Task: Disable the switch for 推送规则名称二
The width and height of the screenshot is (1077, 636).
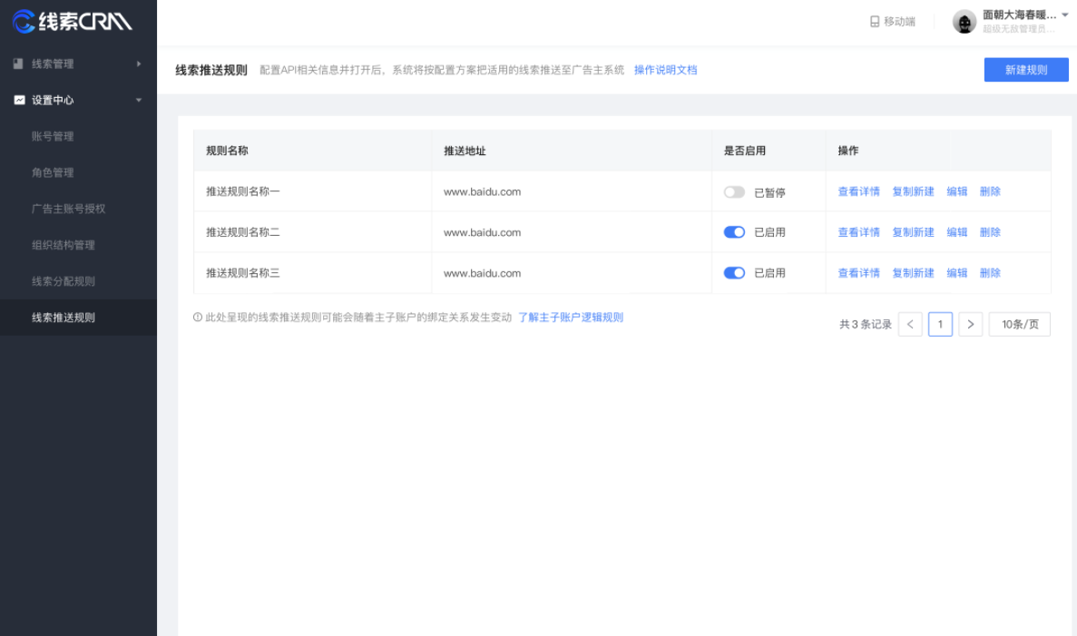Action: [734, 231]
